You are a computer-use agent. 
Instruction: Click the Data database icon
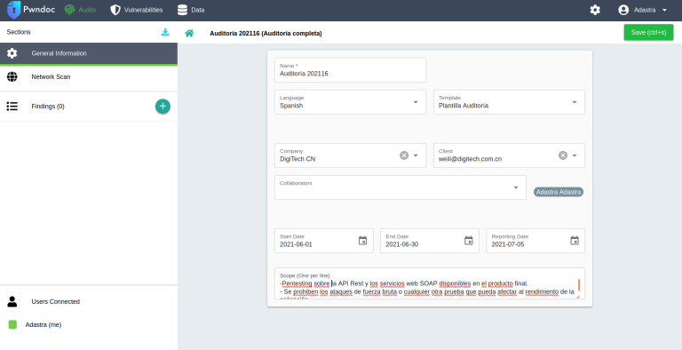click(x=183, y=10)
